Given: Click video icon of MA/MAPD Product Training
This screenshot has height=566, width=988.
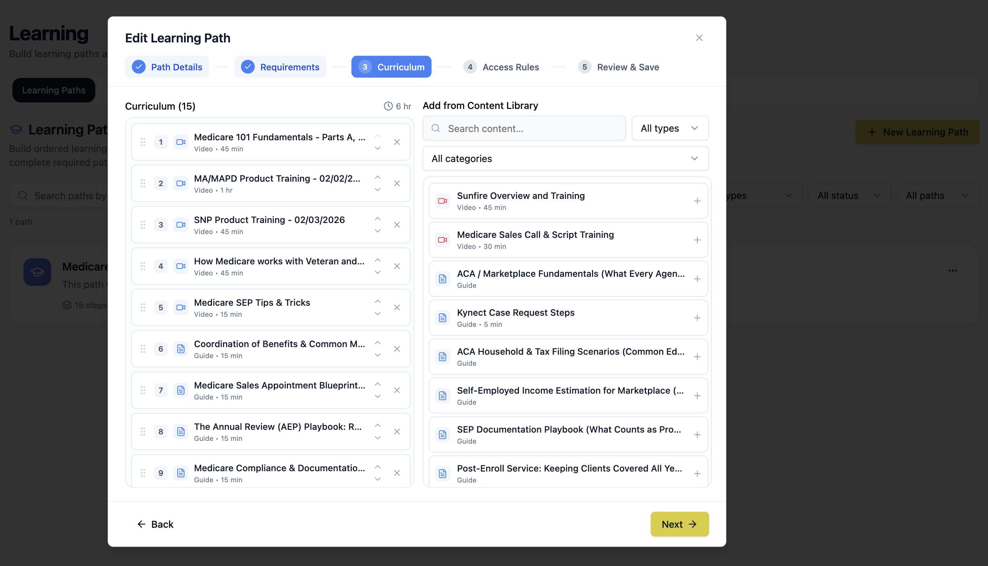Looking at the screenshot, I should [x=181, y=183].
